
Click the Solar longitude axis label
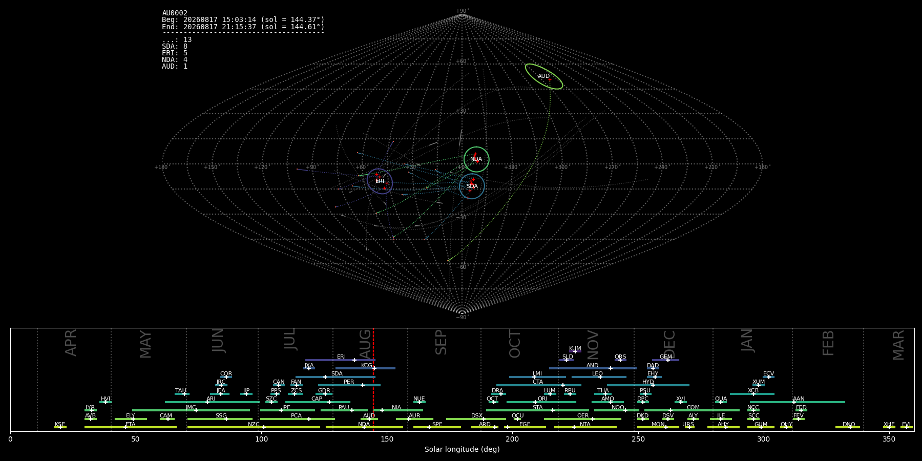pos(462,449)
